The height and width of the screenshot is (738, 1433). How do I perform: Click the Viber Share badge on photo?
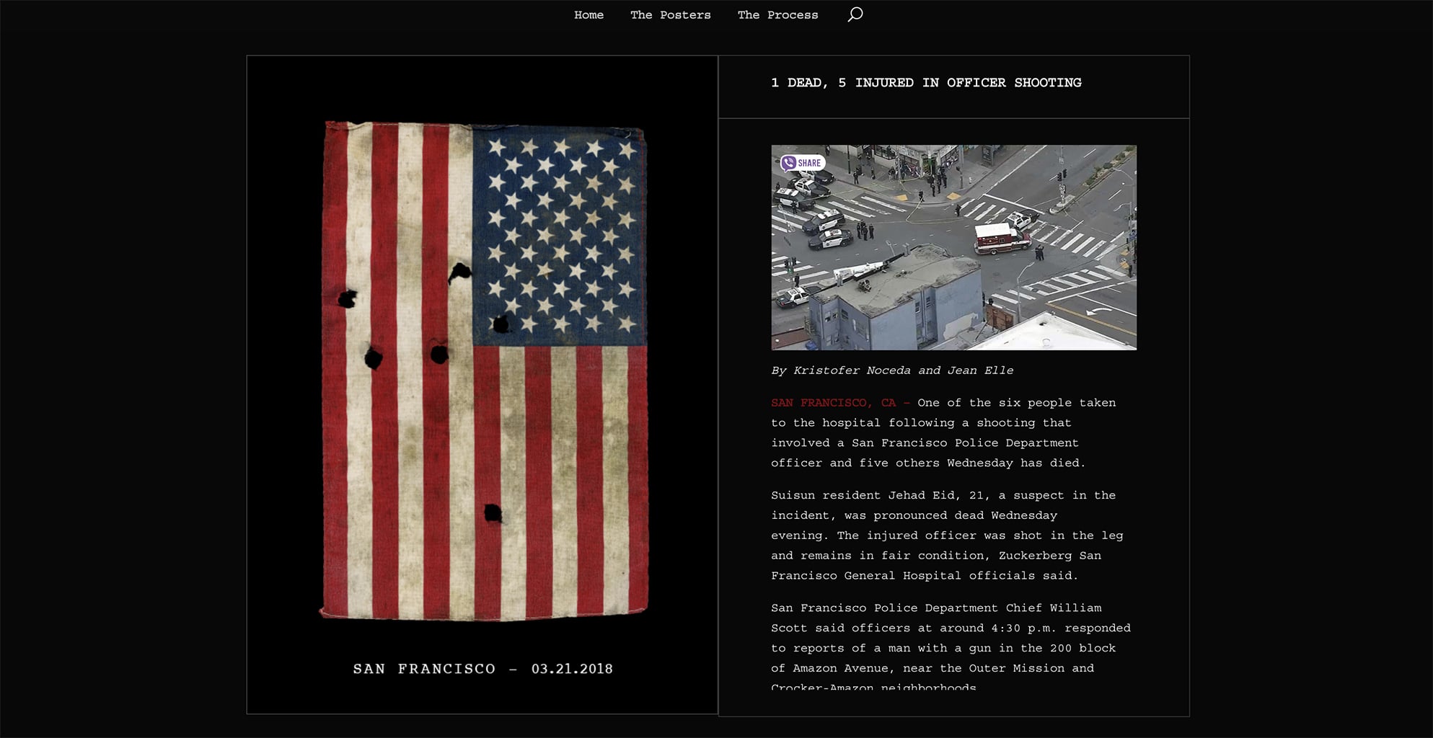[802, 163]
